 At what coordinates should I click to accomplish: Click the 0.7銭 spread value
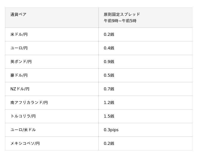(109, 89)
